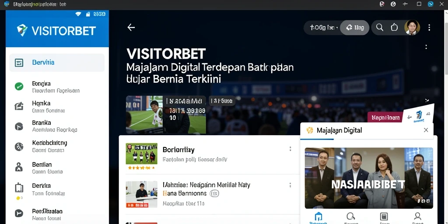Viewport: 448px width, 224px height.
Task: Click the blue globe icon in the title bar
Action: tap(430, 4)
